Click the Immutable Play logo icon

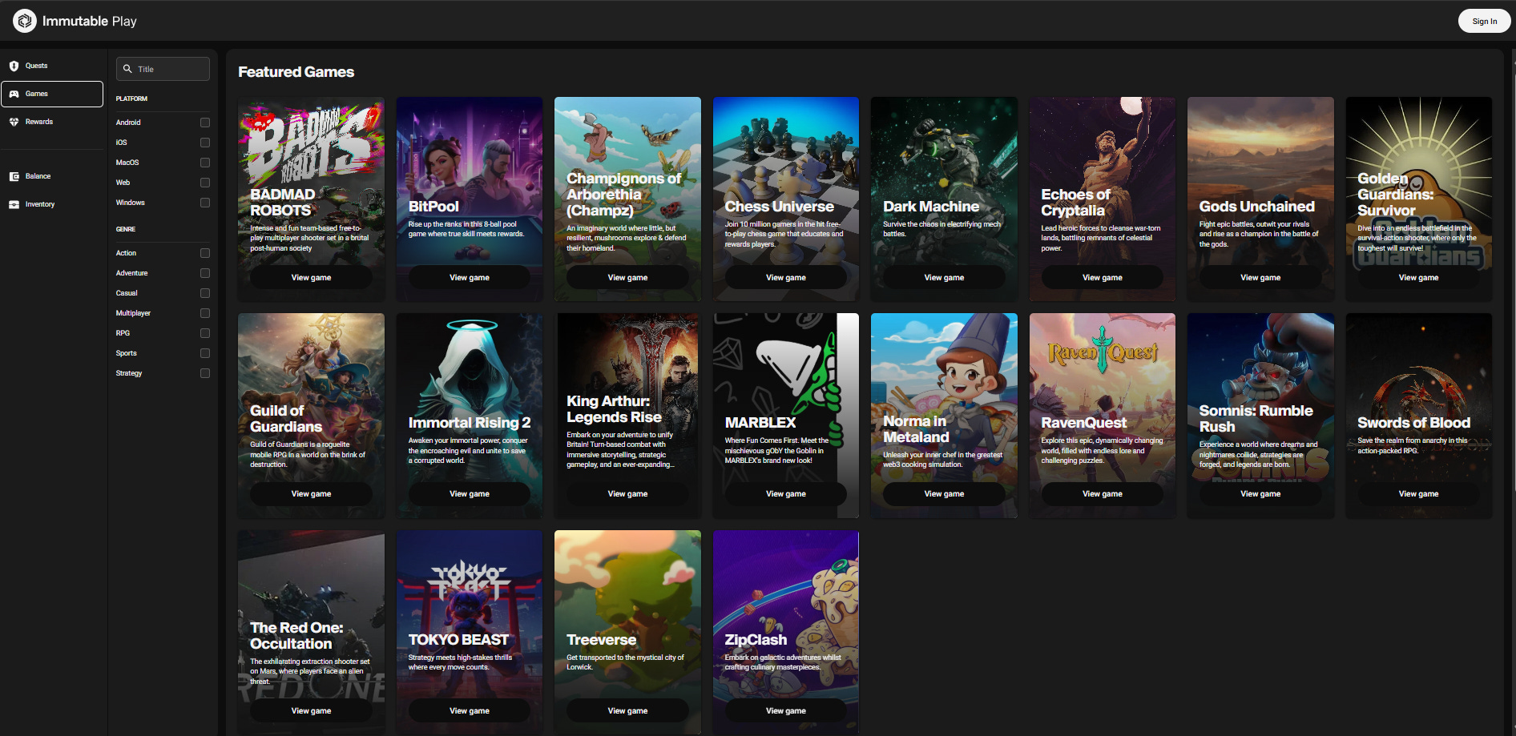pos(25,21)
